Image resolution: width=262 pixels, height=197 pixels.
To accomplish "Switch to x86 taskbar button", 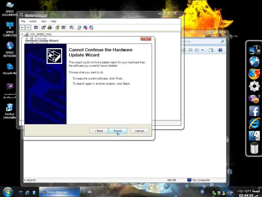I will (x=100, y=192).
